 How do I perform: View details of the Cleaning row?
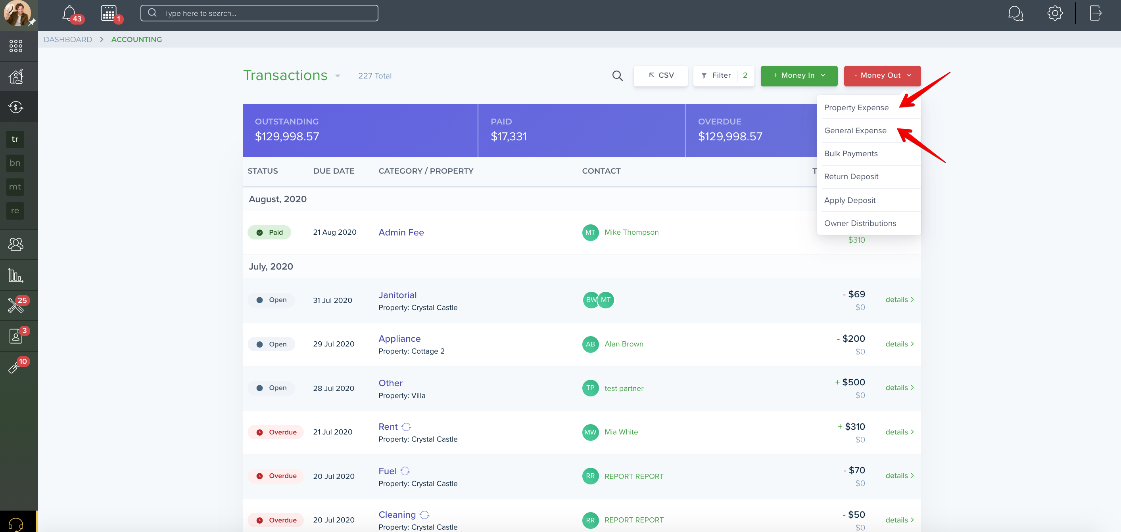[x=899, y=520]
